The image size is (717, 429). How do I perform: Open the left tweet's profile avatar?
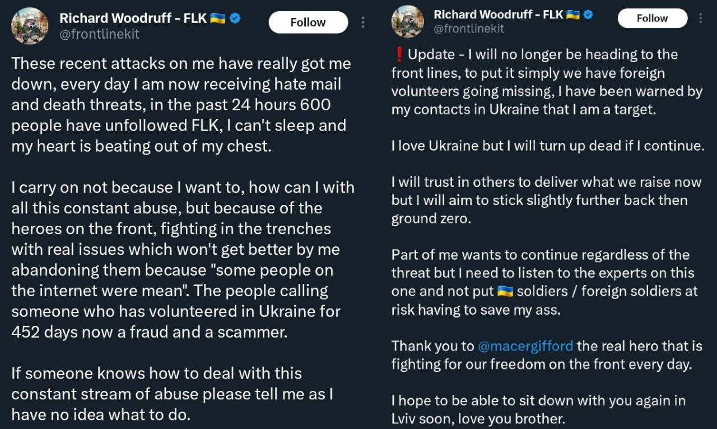coord(30,26)
